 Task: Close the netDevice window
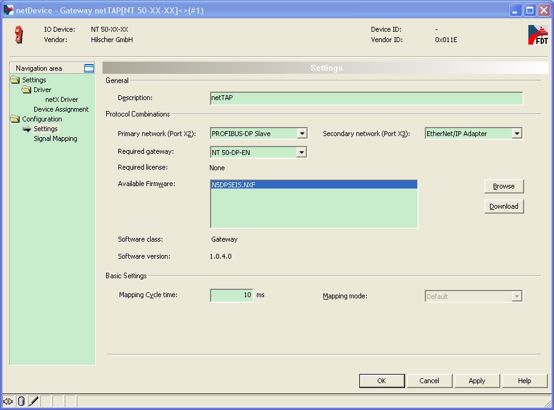point(544,10)
